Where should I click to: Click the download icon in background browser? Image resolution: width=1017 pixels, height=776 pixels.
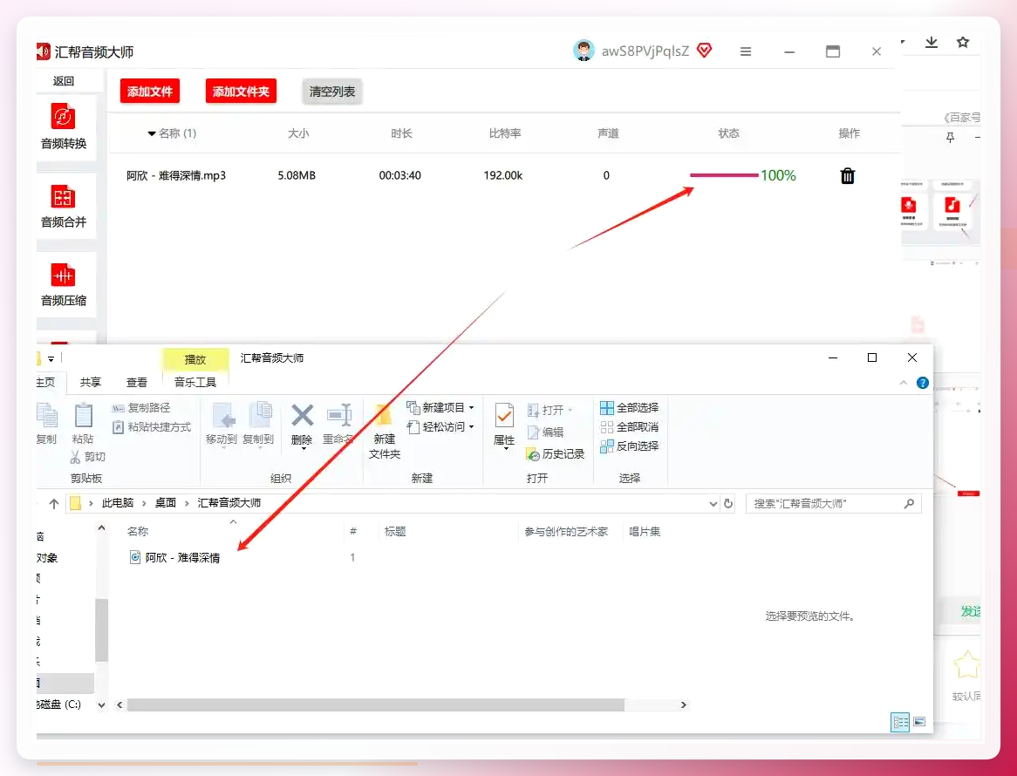pyautogui.click(x=932, y=42)
